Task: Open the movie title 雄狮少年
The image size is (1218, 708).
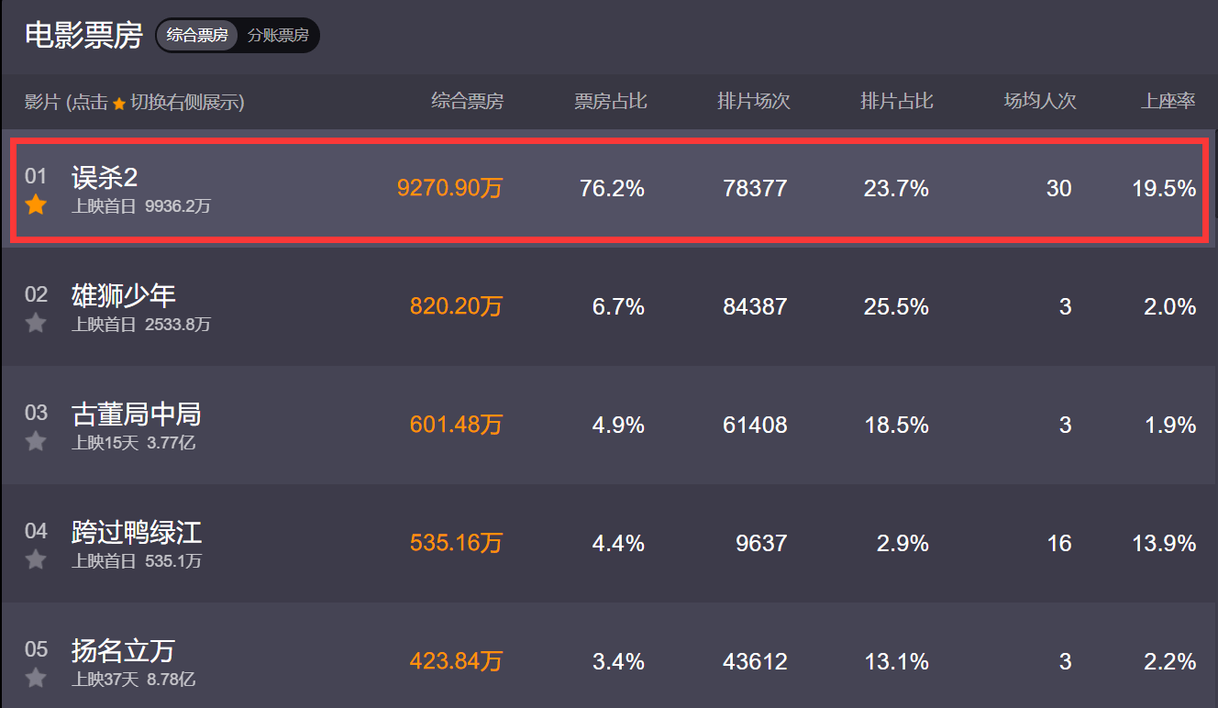Action: (x=124, y=296)
